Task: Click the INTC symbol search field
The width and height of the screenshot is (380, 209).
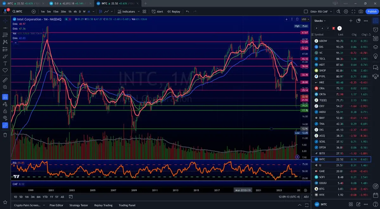Action: pyautogui.click(x=20, y=11)
